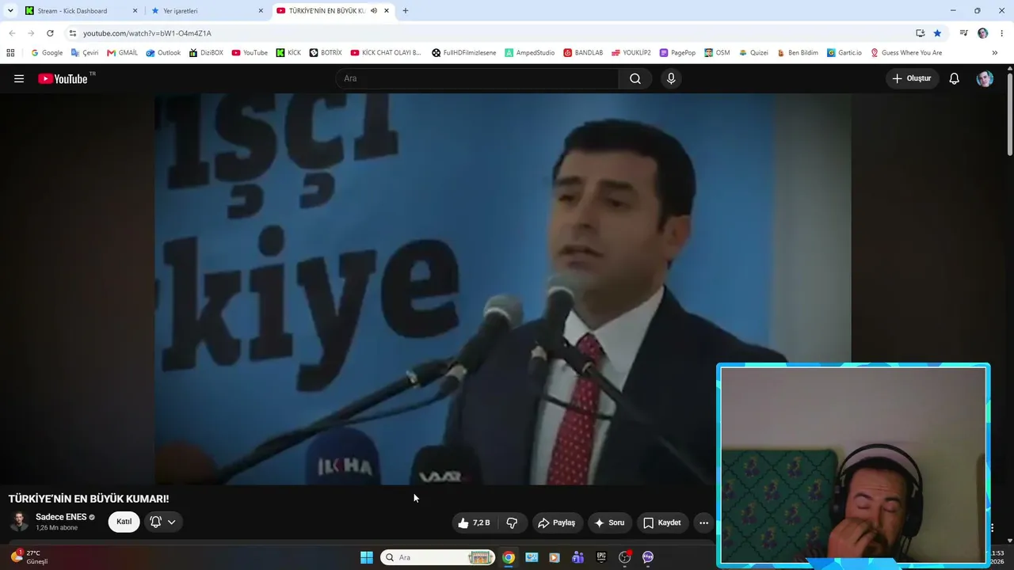Open Chrome from the taskbar

(509, 557)
